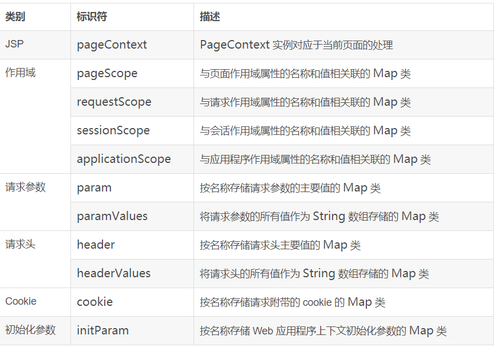Image resolution: width=494 pixels, height=347 pixels.
Task: Click the 请求头 category label
Action: click(21, 245)
